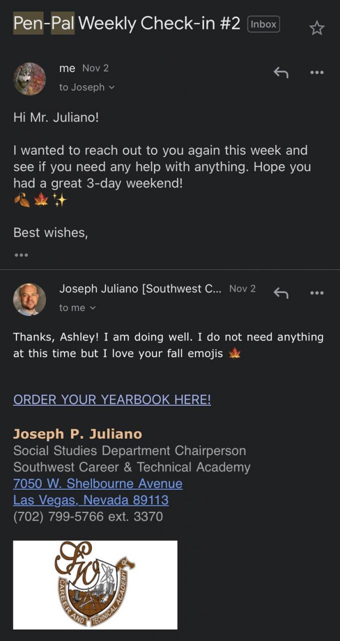Tap the Nov 2 date on Joseph's reply
Screen dimensions: 340x641
242,288
